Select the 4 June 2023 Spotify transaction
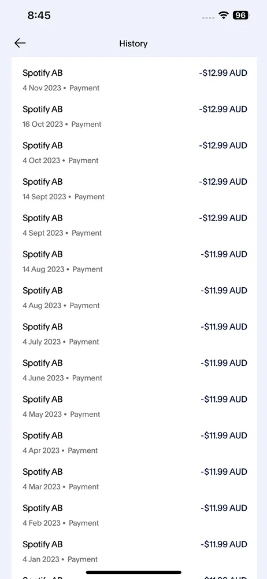This screenshot has height=579, width=267. 134,369
